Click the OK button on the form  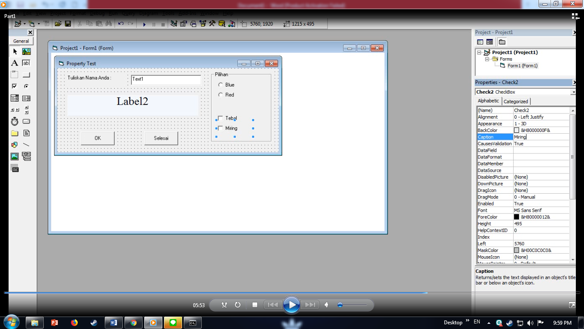point(97,138)
